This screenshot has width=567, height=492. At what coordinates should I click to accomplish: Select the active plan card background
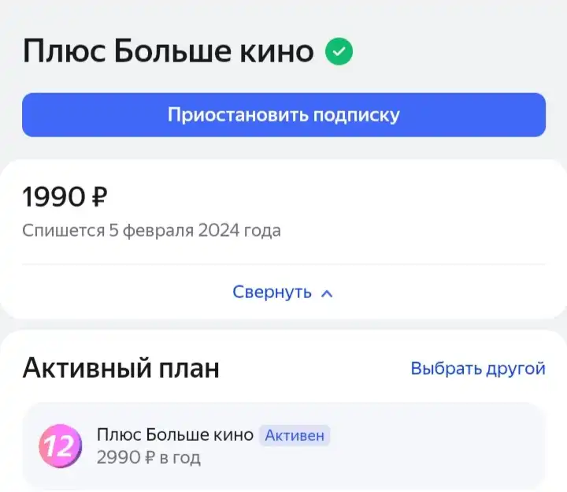(283, 446)
